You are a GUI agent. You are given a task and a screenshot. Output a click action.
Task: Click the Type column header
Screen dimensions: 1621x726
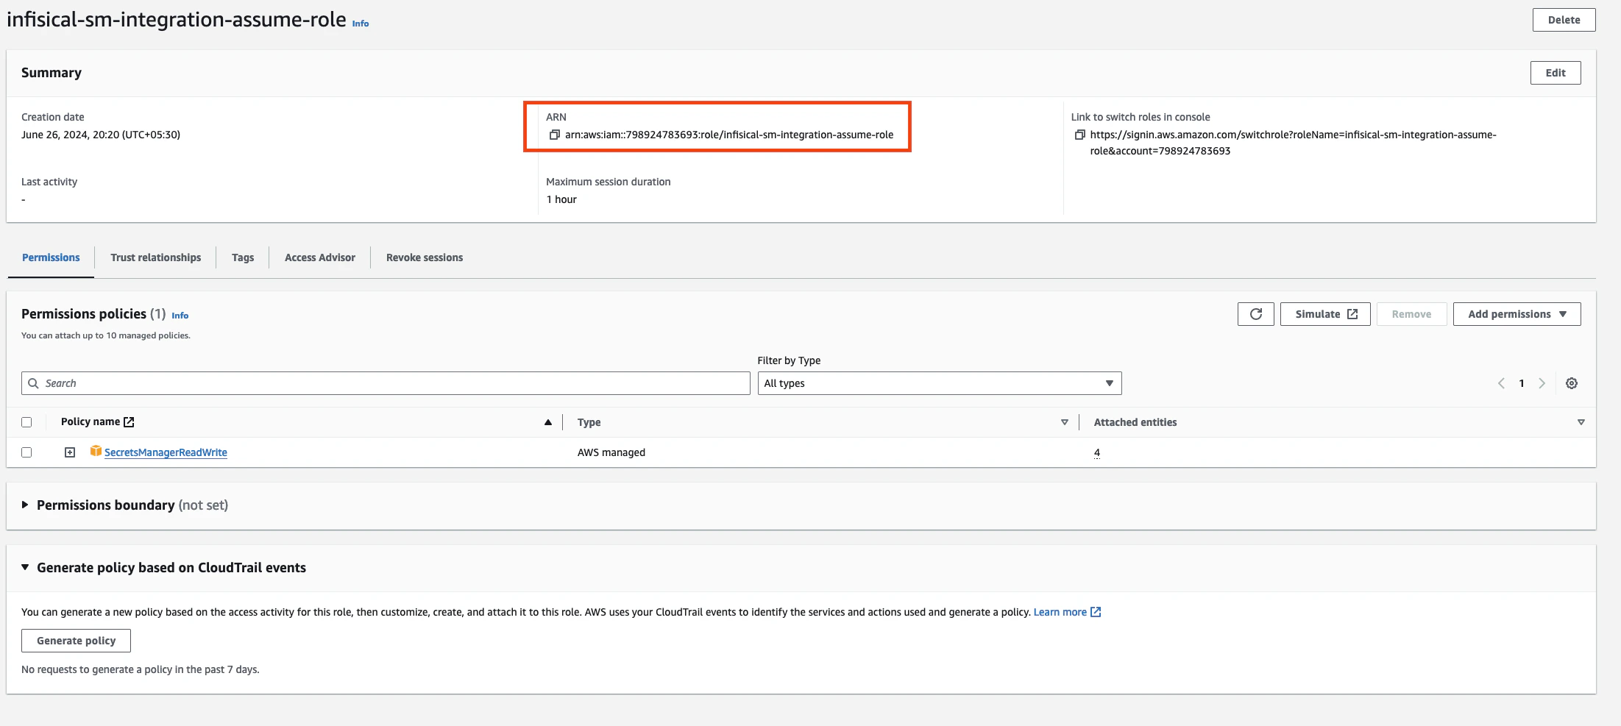pyautogui.click(x=589, y=422)
